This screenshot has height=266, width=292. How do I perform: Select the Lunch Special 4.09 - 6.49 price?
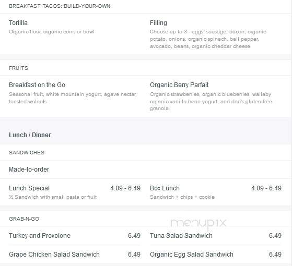(x=125, y=188)
